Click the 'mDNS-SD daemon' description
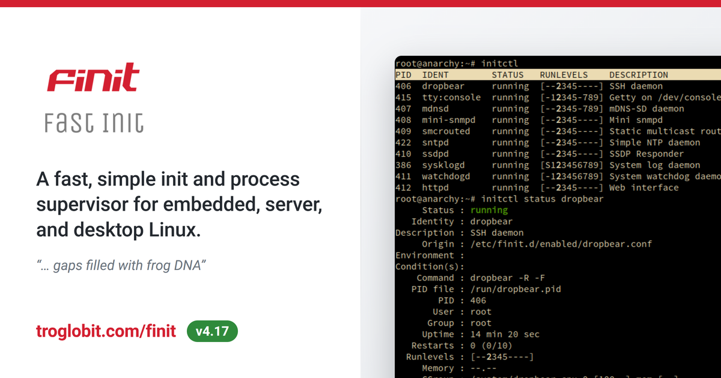Screen dimensions: 721x378 point(646,109)
